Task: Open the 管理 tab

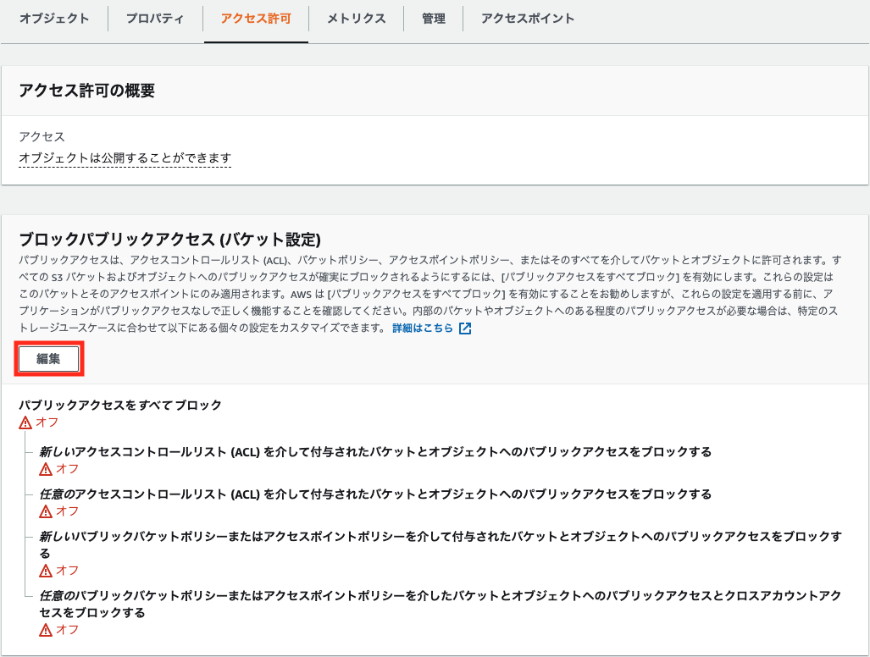Action: click(433, 19)
